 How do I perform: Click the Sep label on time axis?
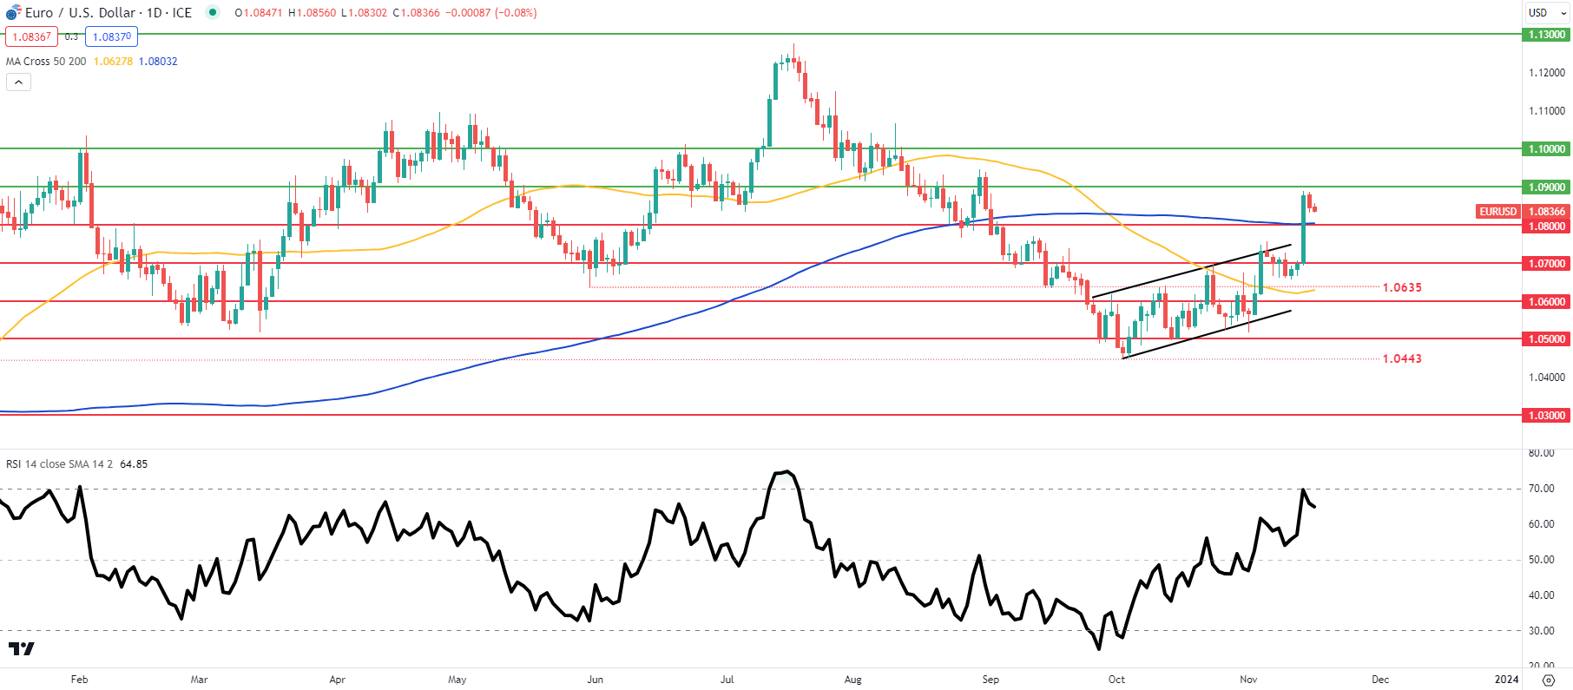[991, 680]
